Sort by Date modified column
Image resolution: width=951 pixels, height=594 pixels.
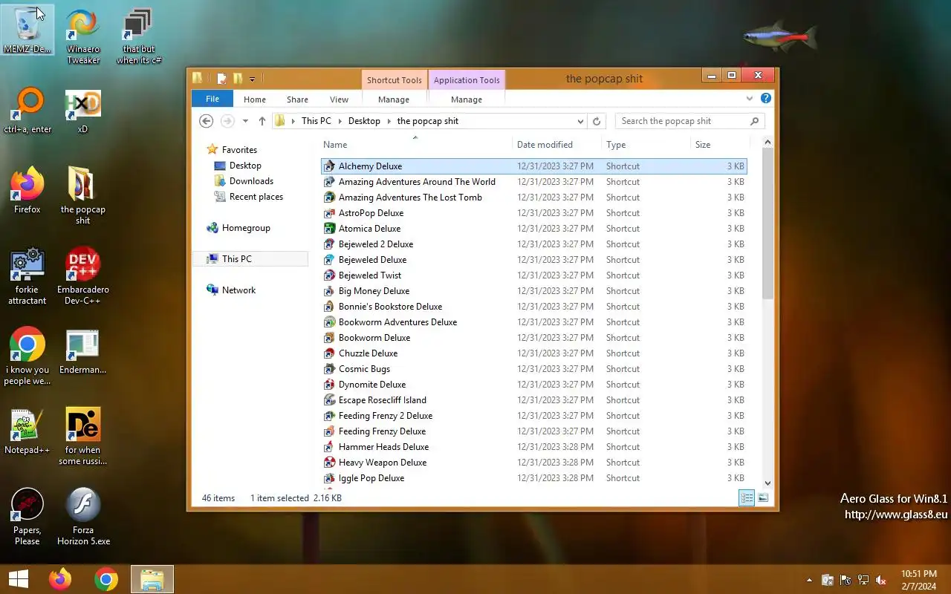tap(556, 145)
